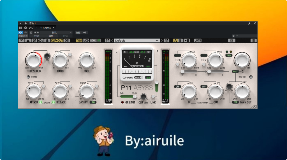Click the next host preset arrow

coord(38,32)
